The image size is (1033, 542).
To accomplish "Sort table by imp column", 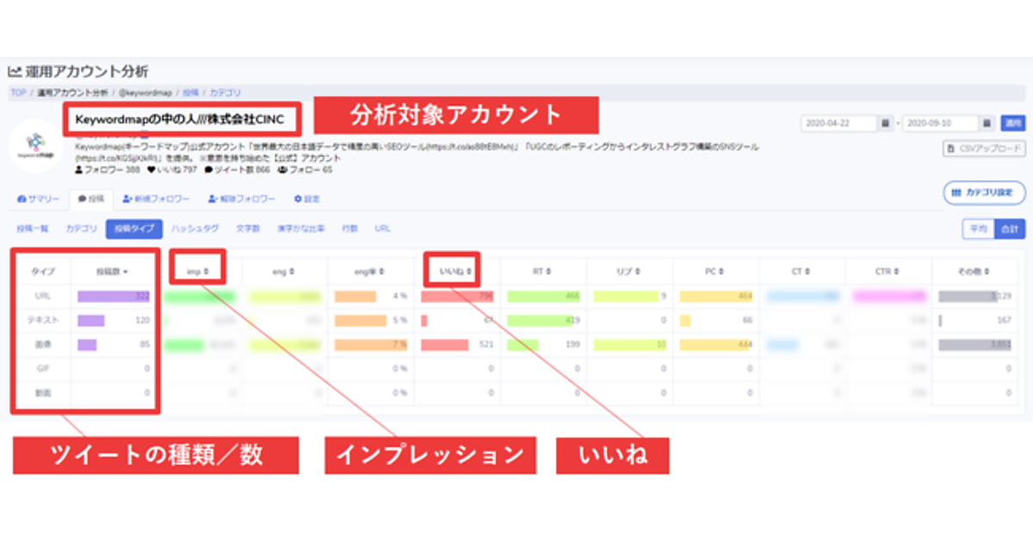I will [x=197, y=271].
